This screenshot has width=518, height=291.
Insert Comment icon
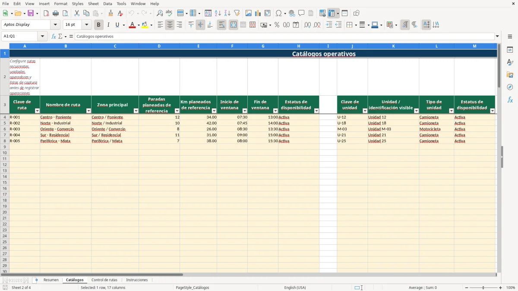301,13
